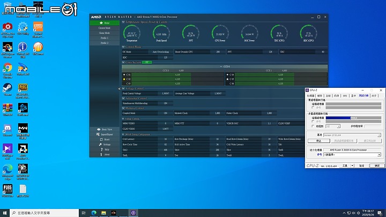Tick the single-thread reference checkbox in CPU-Z
Image resolution: width=386 pixels, height=217 pixels.
click(313, 108)
